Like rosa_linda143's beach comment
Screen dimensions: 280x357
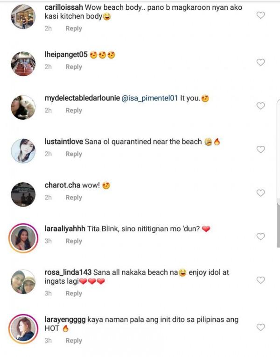(x=261, y=280)
